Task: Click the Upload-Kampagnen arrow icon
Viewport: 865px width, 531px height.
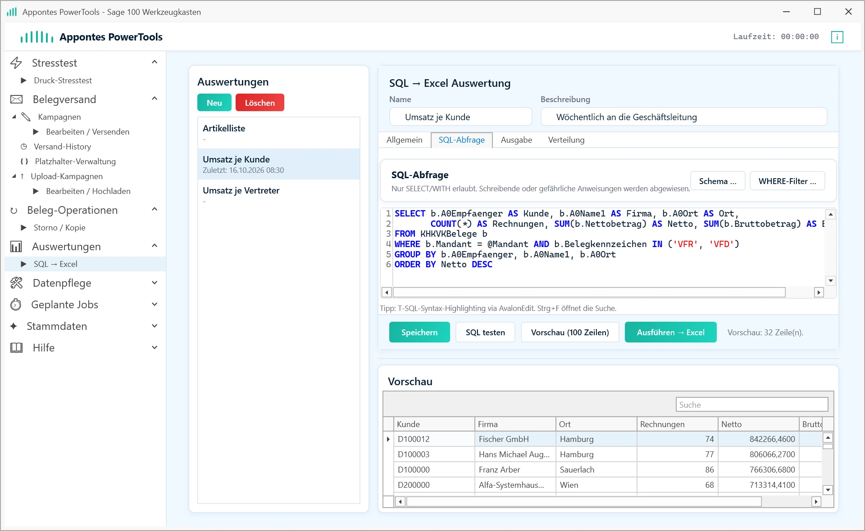Action: [x=22, y=176]
